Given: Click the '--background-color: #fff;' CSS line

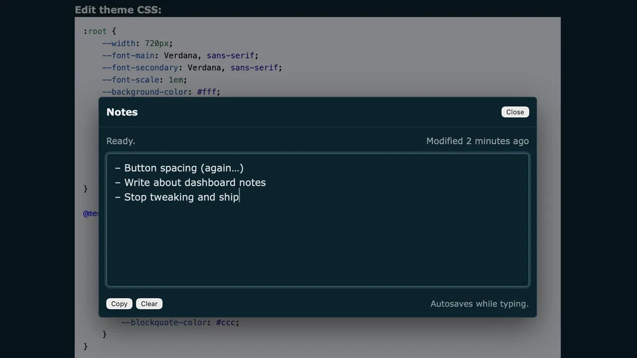Looking at the screenshot, I should click(161, 92).
